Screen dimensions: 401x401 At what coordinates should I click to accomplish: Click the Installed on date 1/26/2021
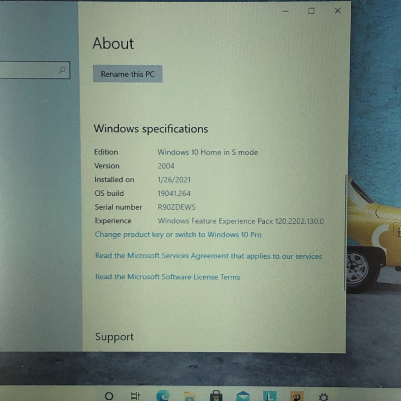(x=174, y=180)
